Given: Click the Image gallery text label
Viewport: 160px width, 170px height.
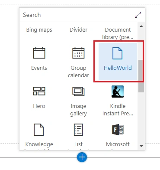Looking at the screenshot, I should (78, 110).
